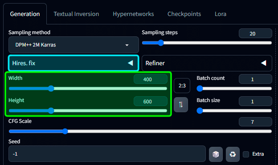
Task: Switch to the Textual Inversion tab
Action: (x=76, y=14)
